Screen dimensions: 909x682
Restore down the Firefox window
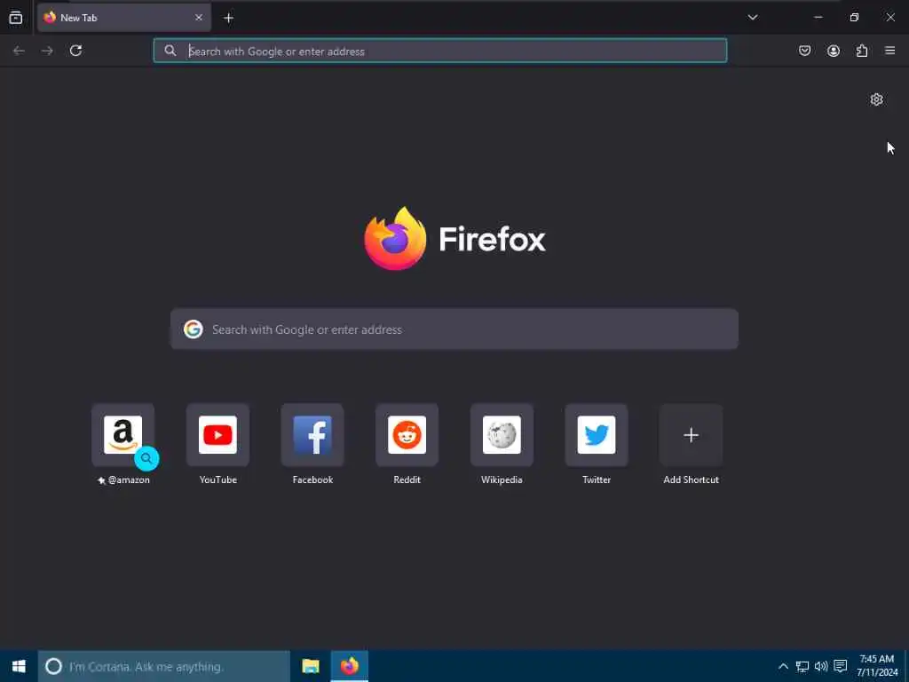[x=854, y=18]
